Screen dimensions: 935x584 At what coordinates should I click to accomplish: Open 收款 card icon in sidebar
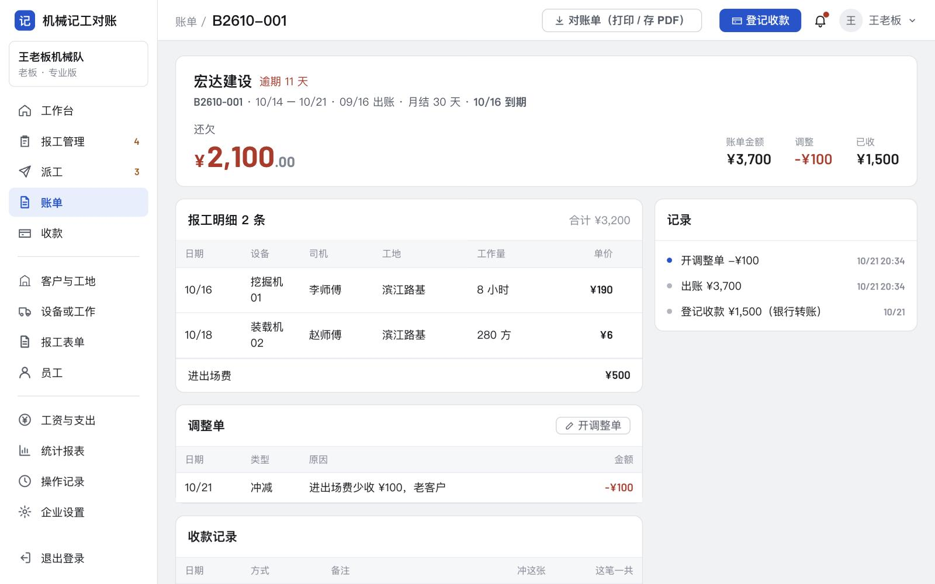(25, 233)
